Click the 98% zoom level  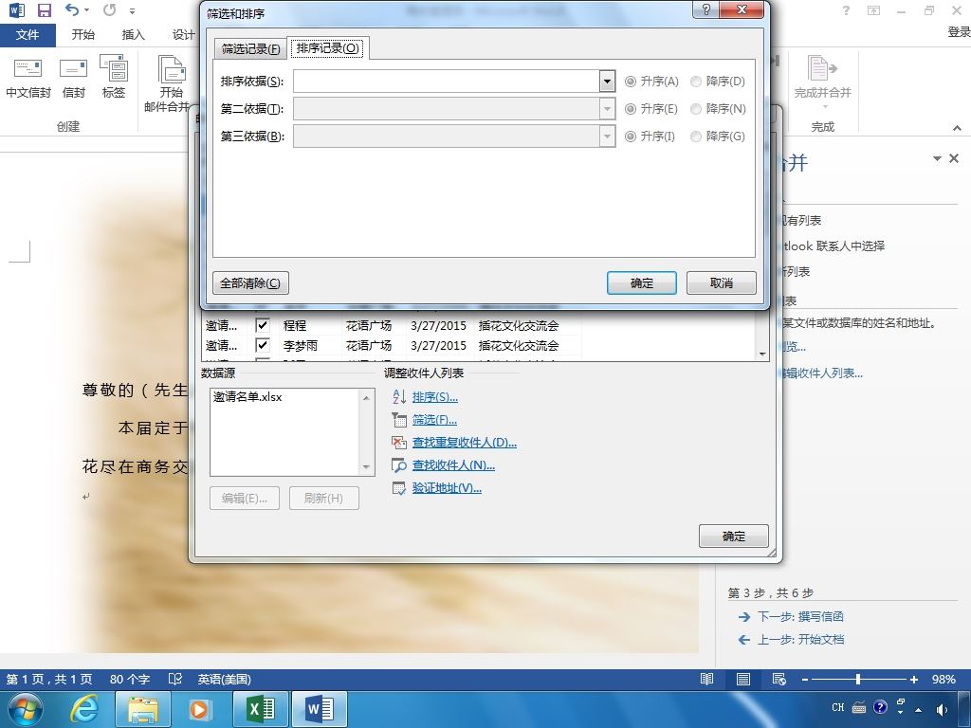(x=944, y=679)
